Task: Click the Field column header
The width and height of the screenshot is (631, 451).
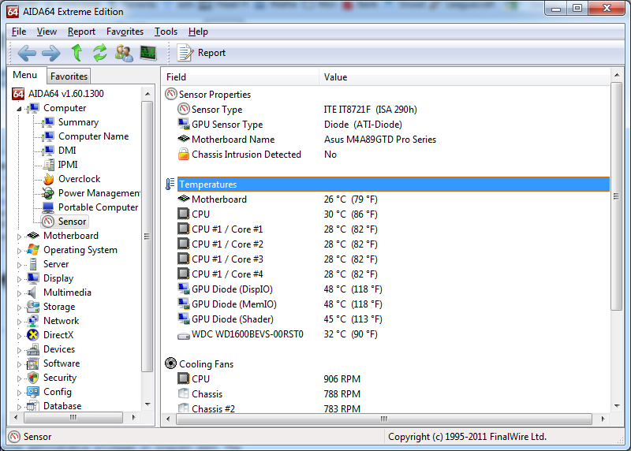Action: [x=241, y=76]
